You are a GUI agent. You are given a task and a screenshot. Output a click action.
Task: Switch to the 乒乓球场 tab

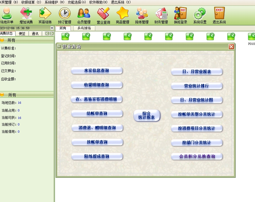click(x=84, y=28)
